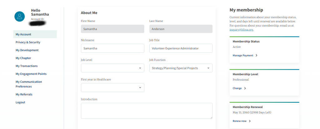
Task: Open the First year in Healthcare dropdown
Action: coord(112,88)
